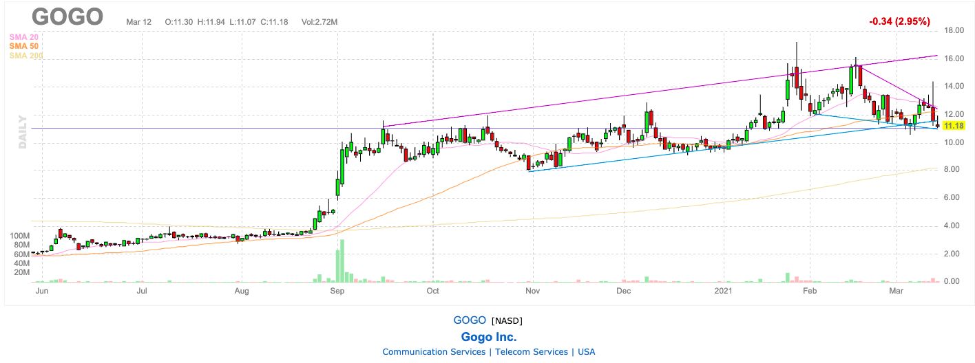Click the 6.00 price axis label
Image resolution: width=975 pixels, height=363 pixels.
[954, 198]
